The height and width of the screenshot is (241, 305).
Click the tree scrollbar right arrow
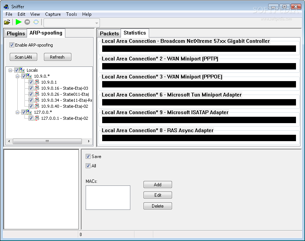[89, 141]
